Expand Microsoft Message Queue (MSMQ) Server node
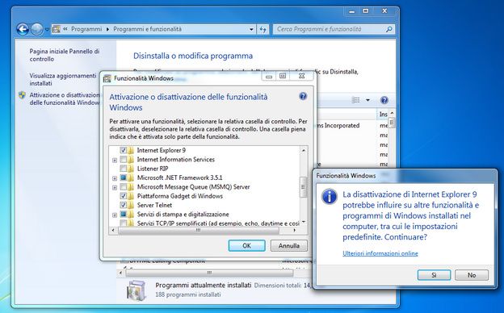Image resolution: width=504 pixels, height=313 pixels. point(115,187)
